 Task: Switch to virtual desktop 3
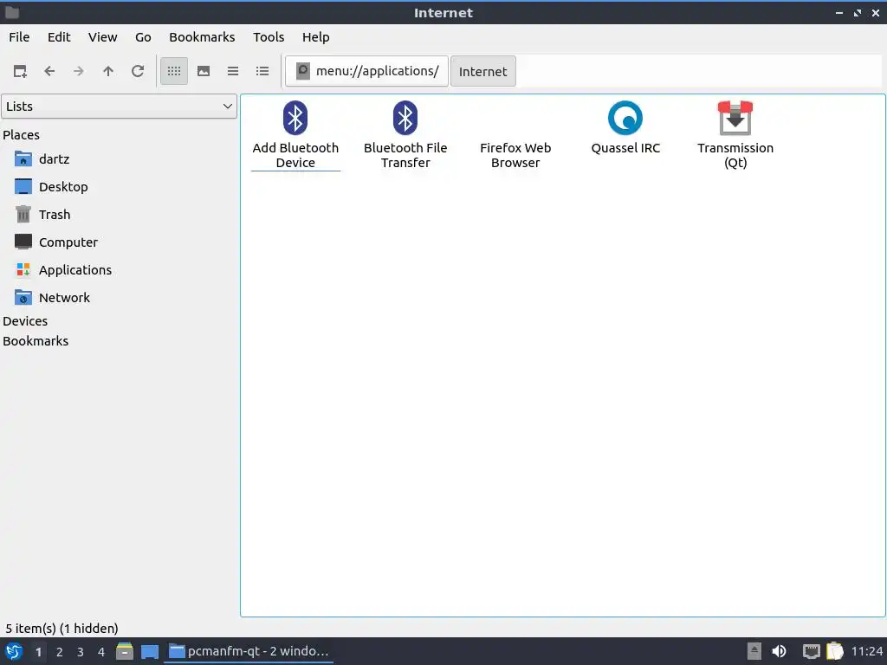click(81, 652)
